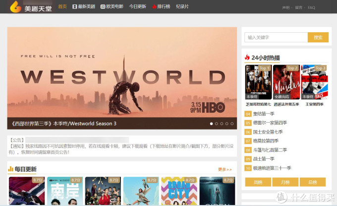
Task: Open the Broad City poster thumbnail
Action: 179,191
